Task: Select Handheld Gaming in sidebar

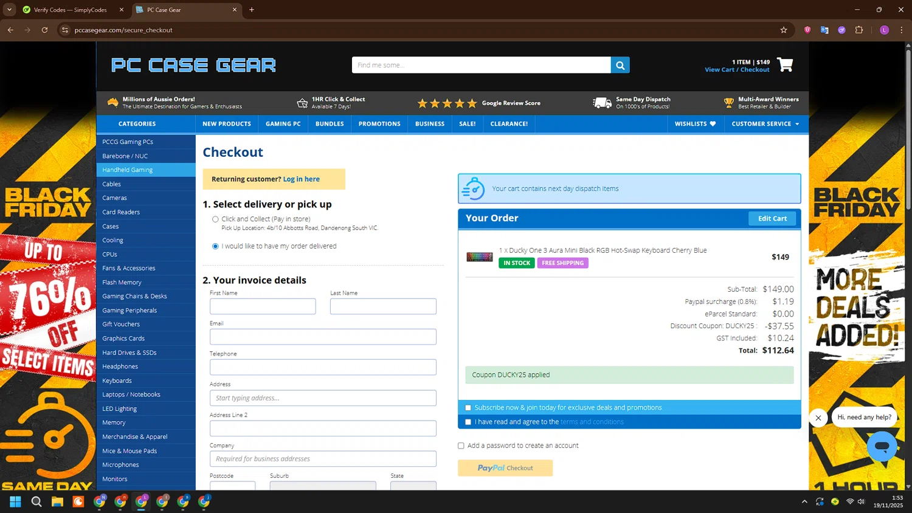Action: coord(146,170)
